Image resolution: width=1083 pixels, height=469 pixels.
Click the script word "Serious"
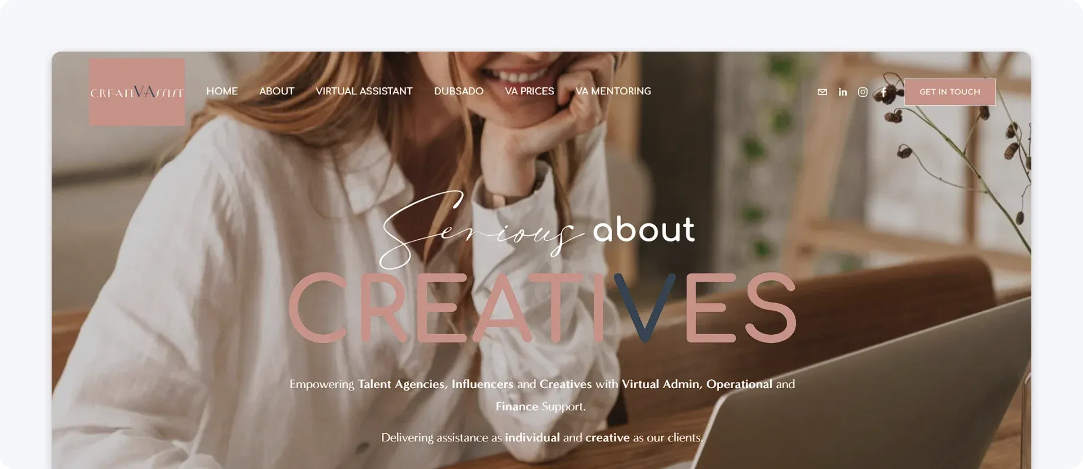point(481,230)
